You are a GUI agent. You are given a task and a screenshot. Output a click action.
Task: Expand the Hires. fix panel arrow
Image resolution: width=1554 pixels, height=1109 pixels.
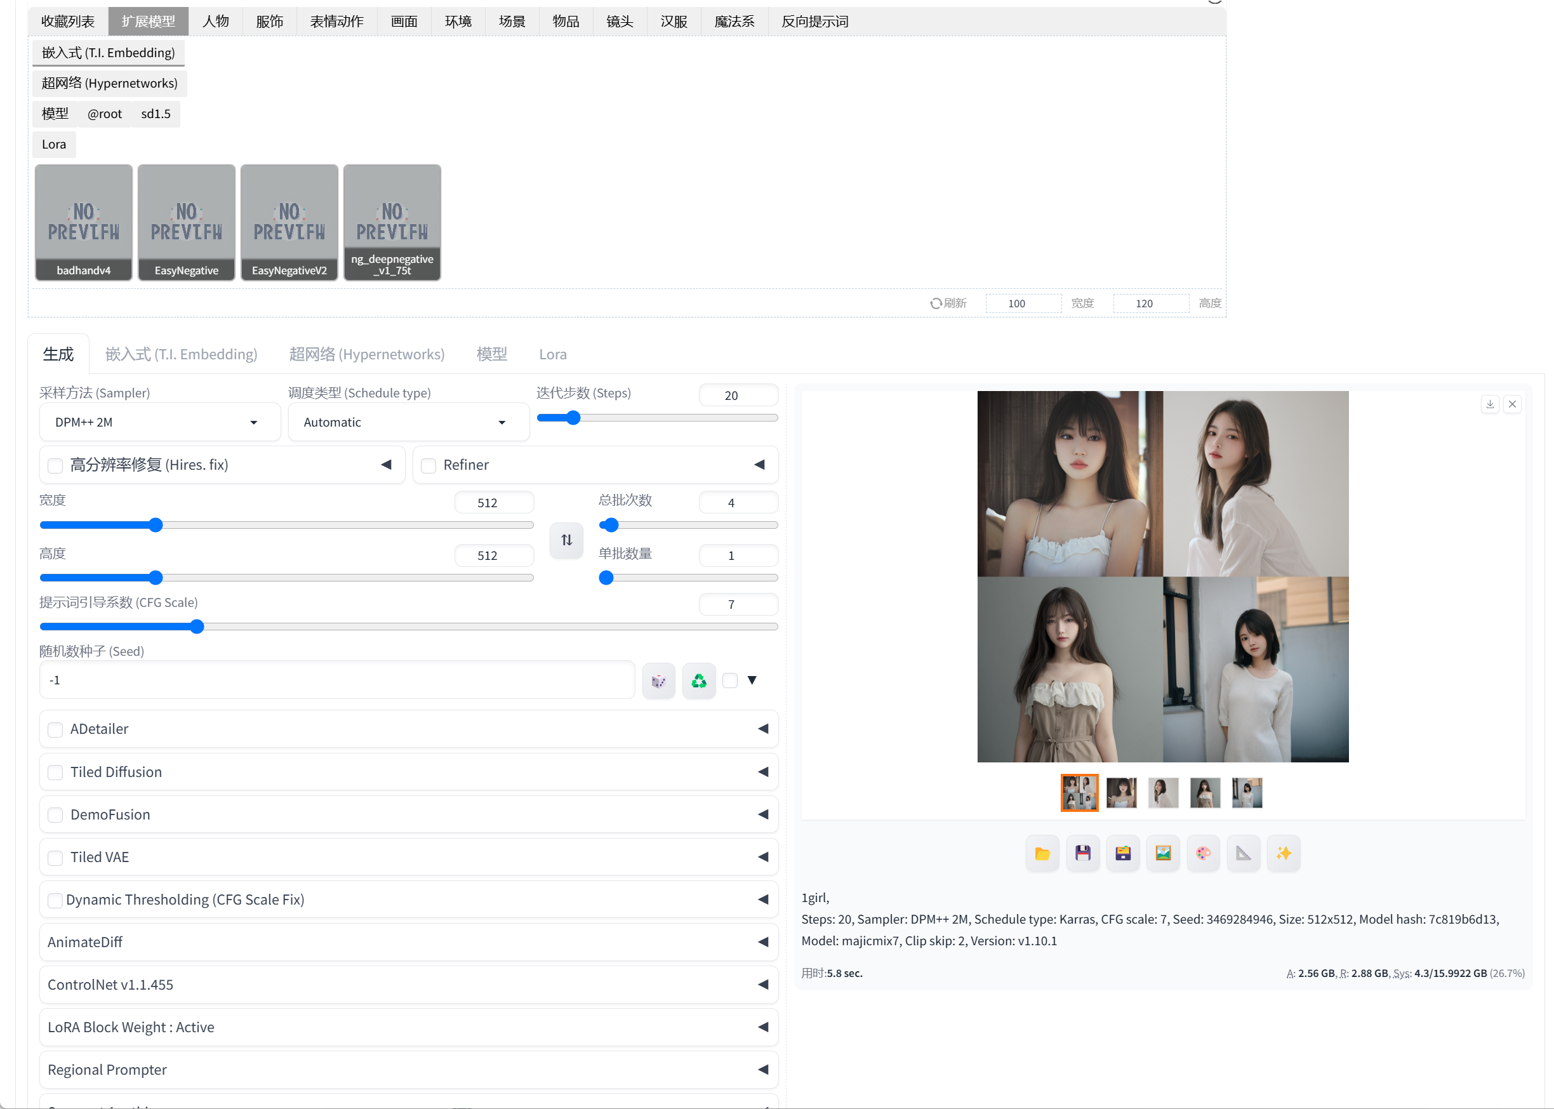pyautogui.click(x=386, y=465)
